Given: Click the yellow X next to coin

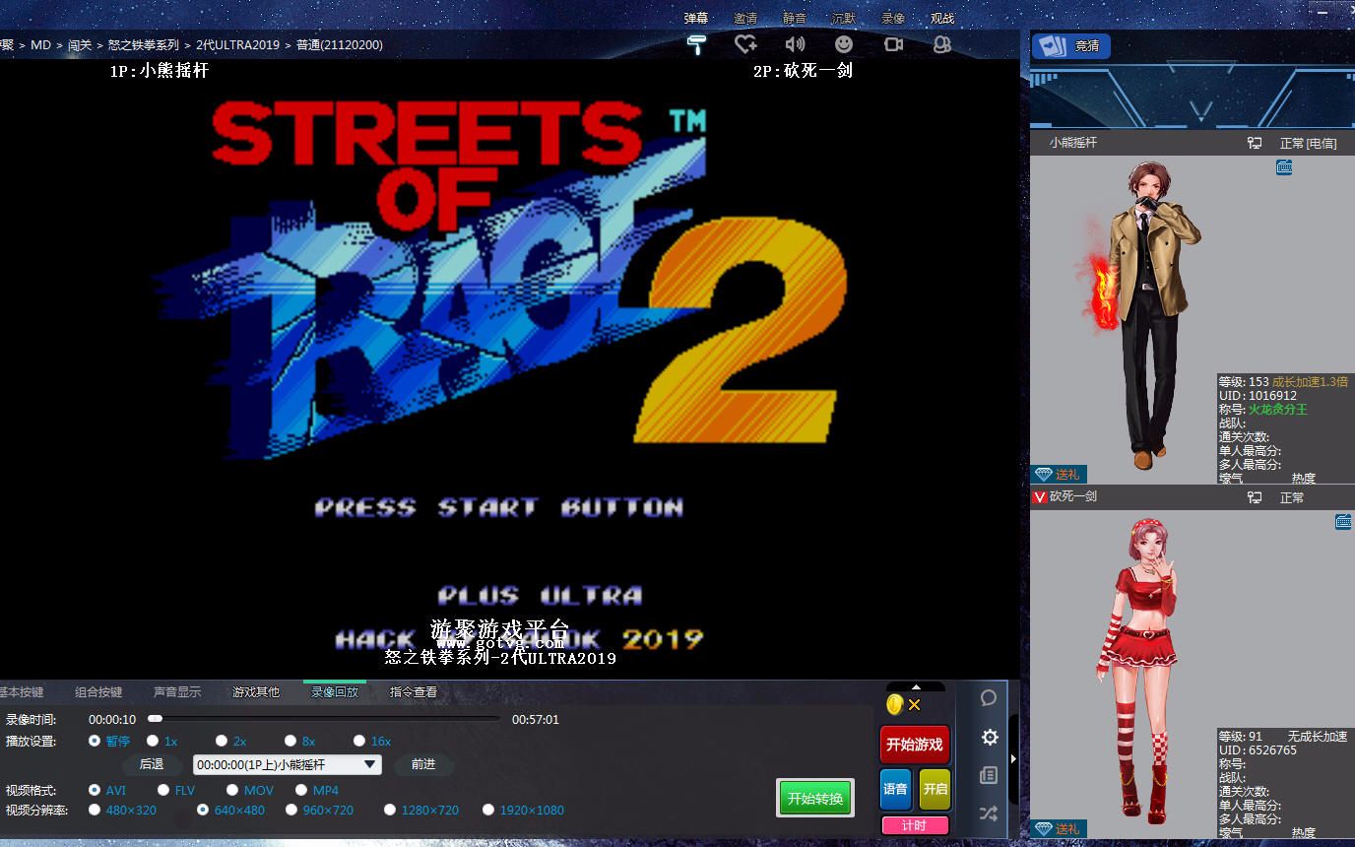Looking at the screenshot, I should coord(915,705).
